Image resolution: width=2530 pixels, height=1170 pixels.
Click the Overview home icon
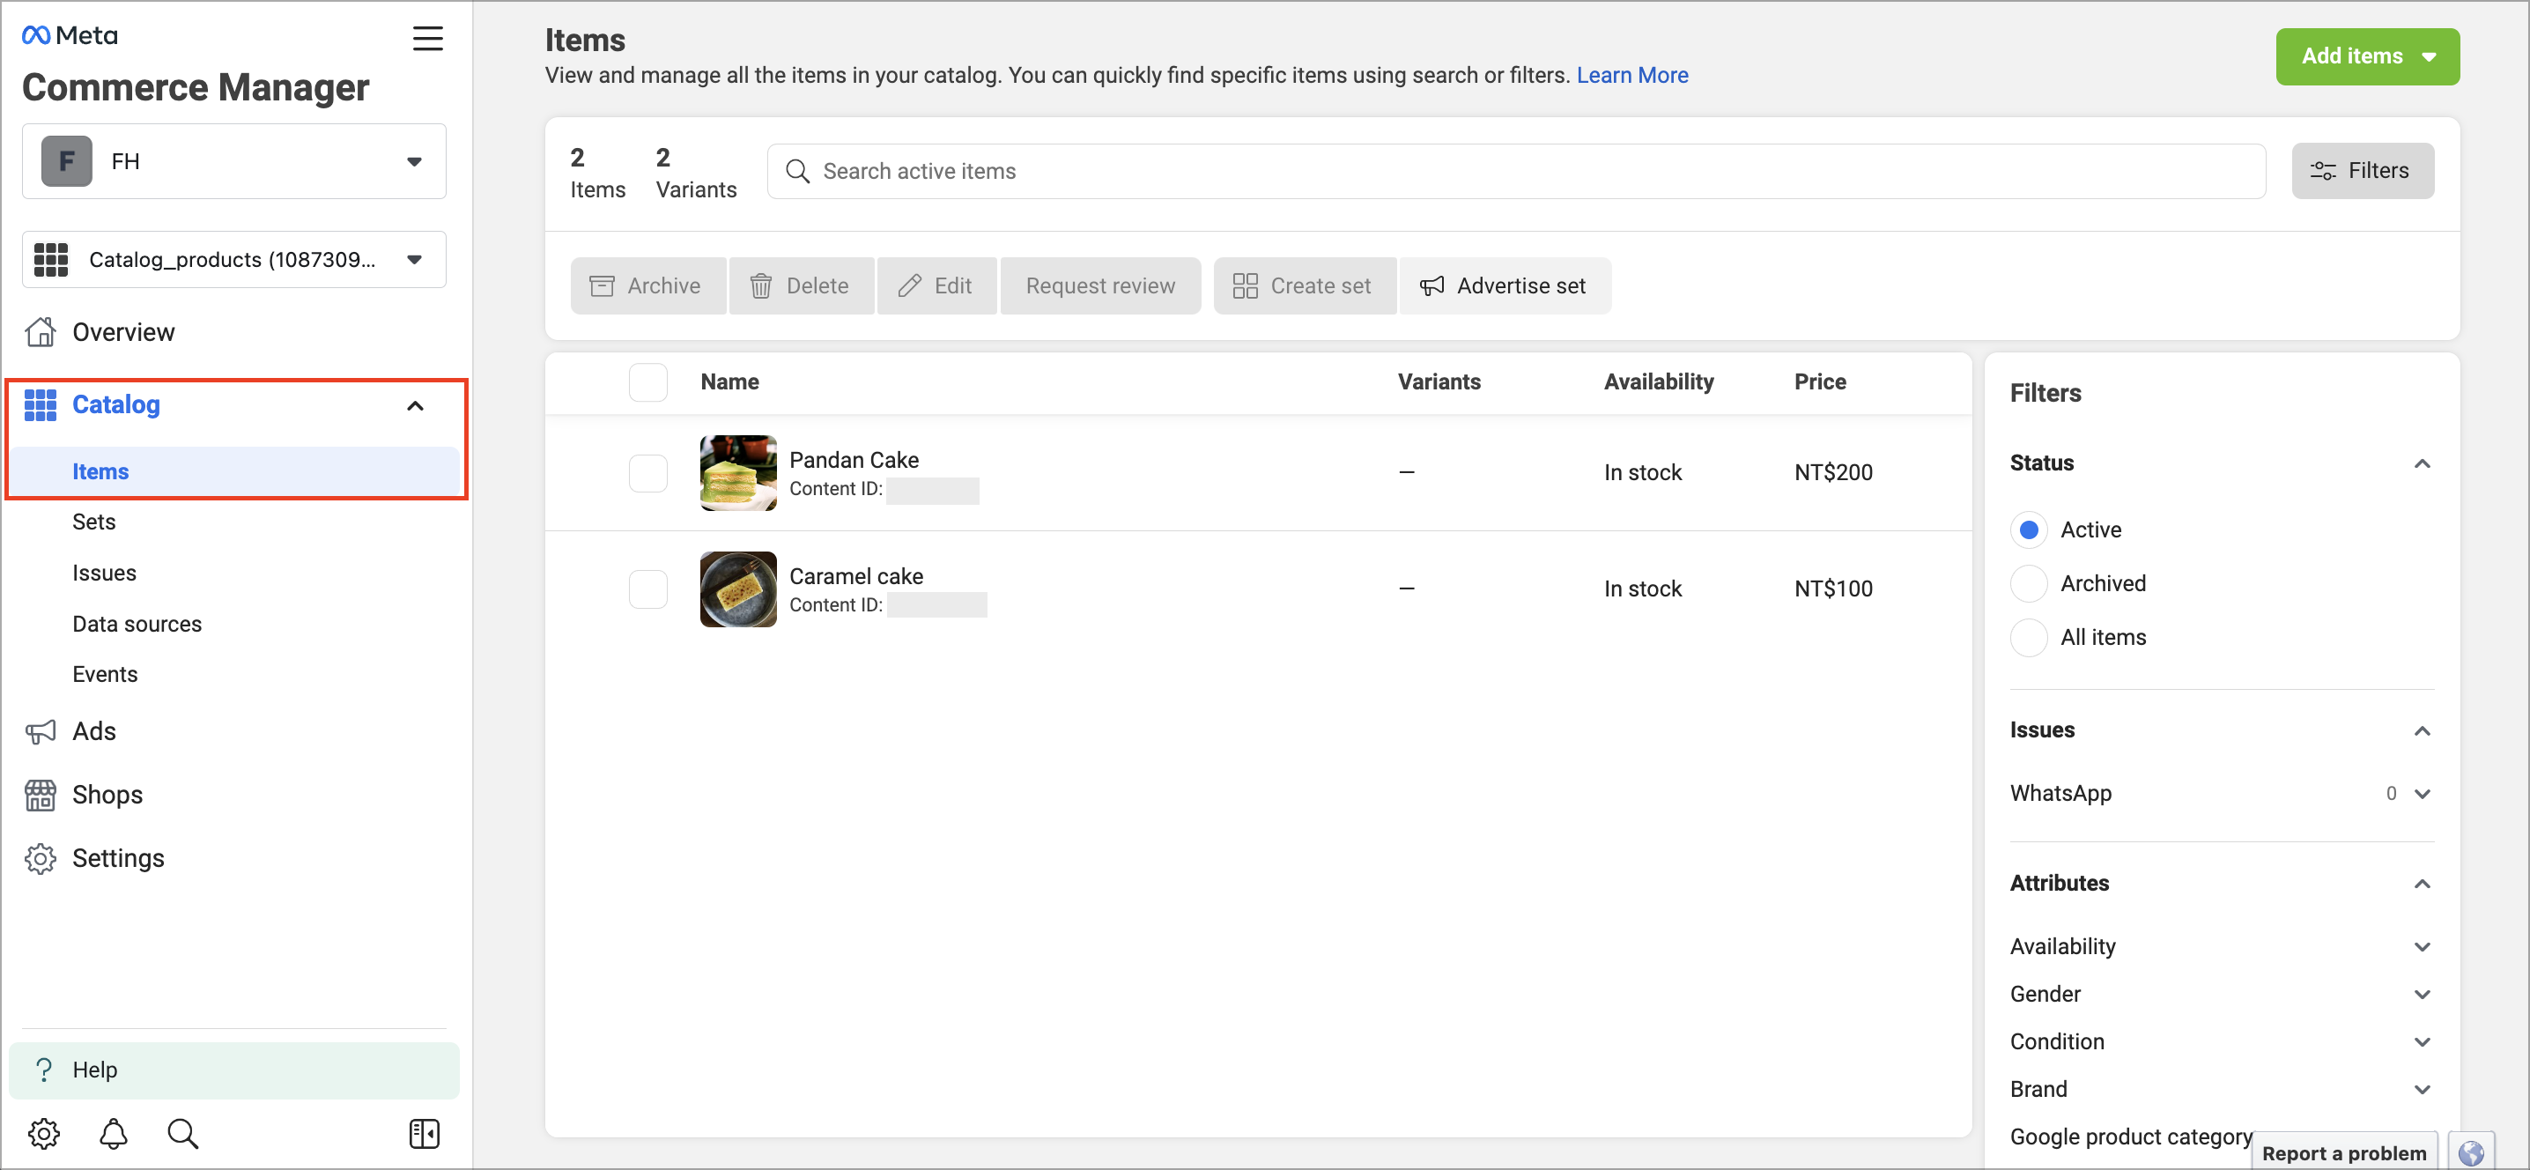coord(41,332)
